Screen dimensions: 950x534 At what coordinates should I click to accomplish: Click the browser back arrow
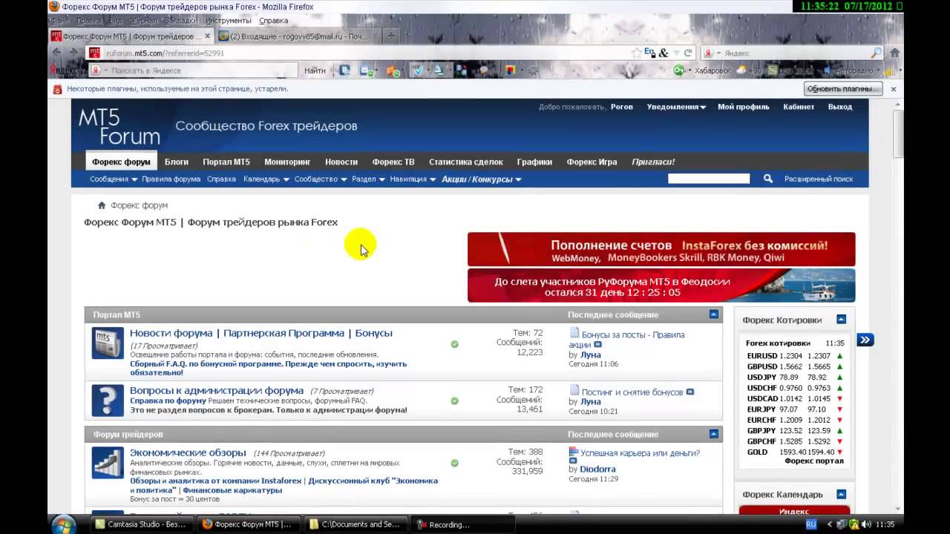click(x=56, y=53)
